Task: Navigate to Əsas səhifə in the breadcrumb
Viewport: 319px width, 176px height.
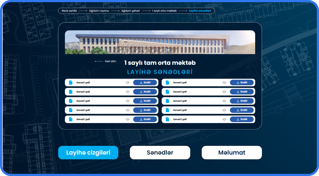Action: [69, 11]
